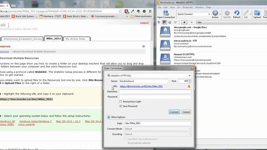267x150 pixels.
Task: Click the Connect button
Action: point(174,112)
